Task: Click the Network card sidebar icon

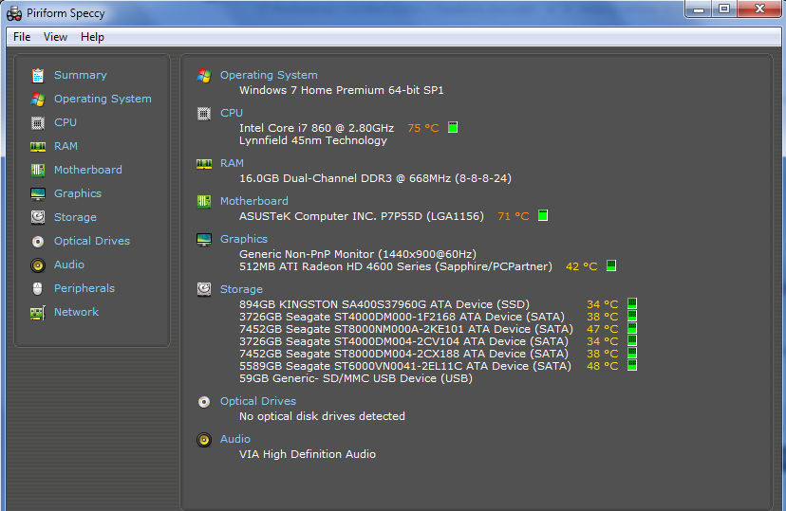Action: (x=38, y=312)
